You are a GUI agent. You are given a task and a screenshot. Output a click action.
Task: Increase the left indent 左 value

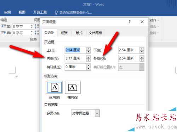tap(32, 25)
